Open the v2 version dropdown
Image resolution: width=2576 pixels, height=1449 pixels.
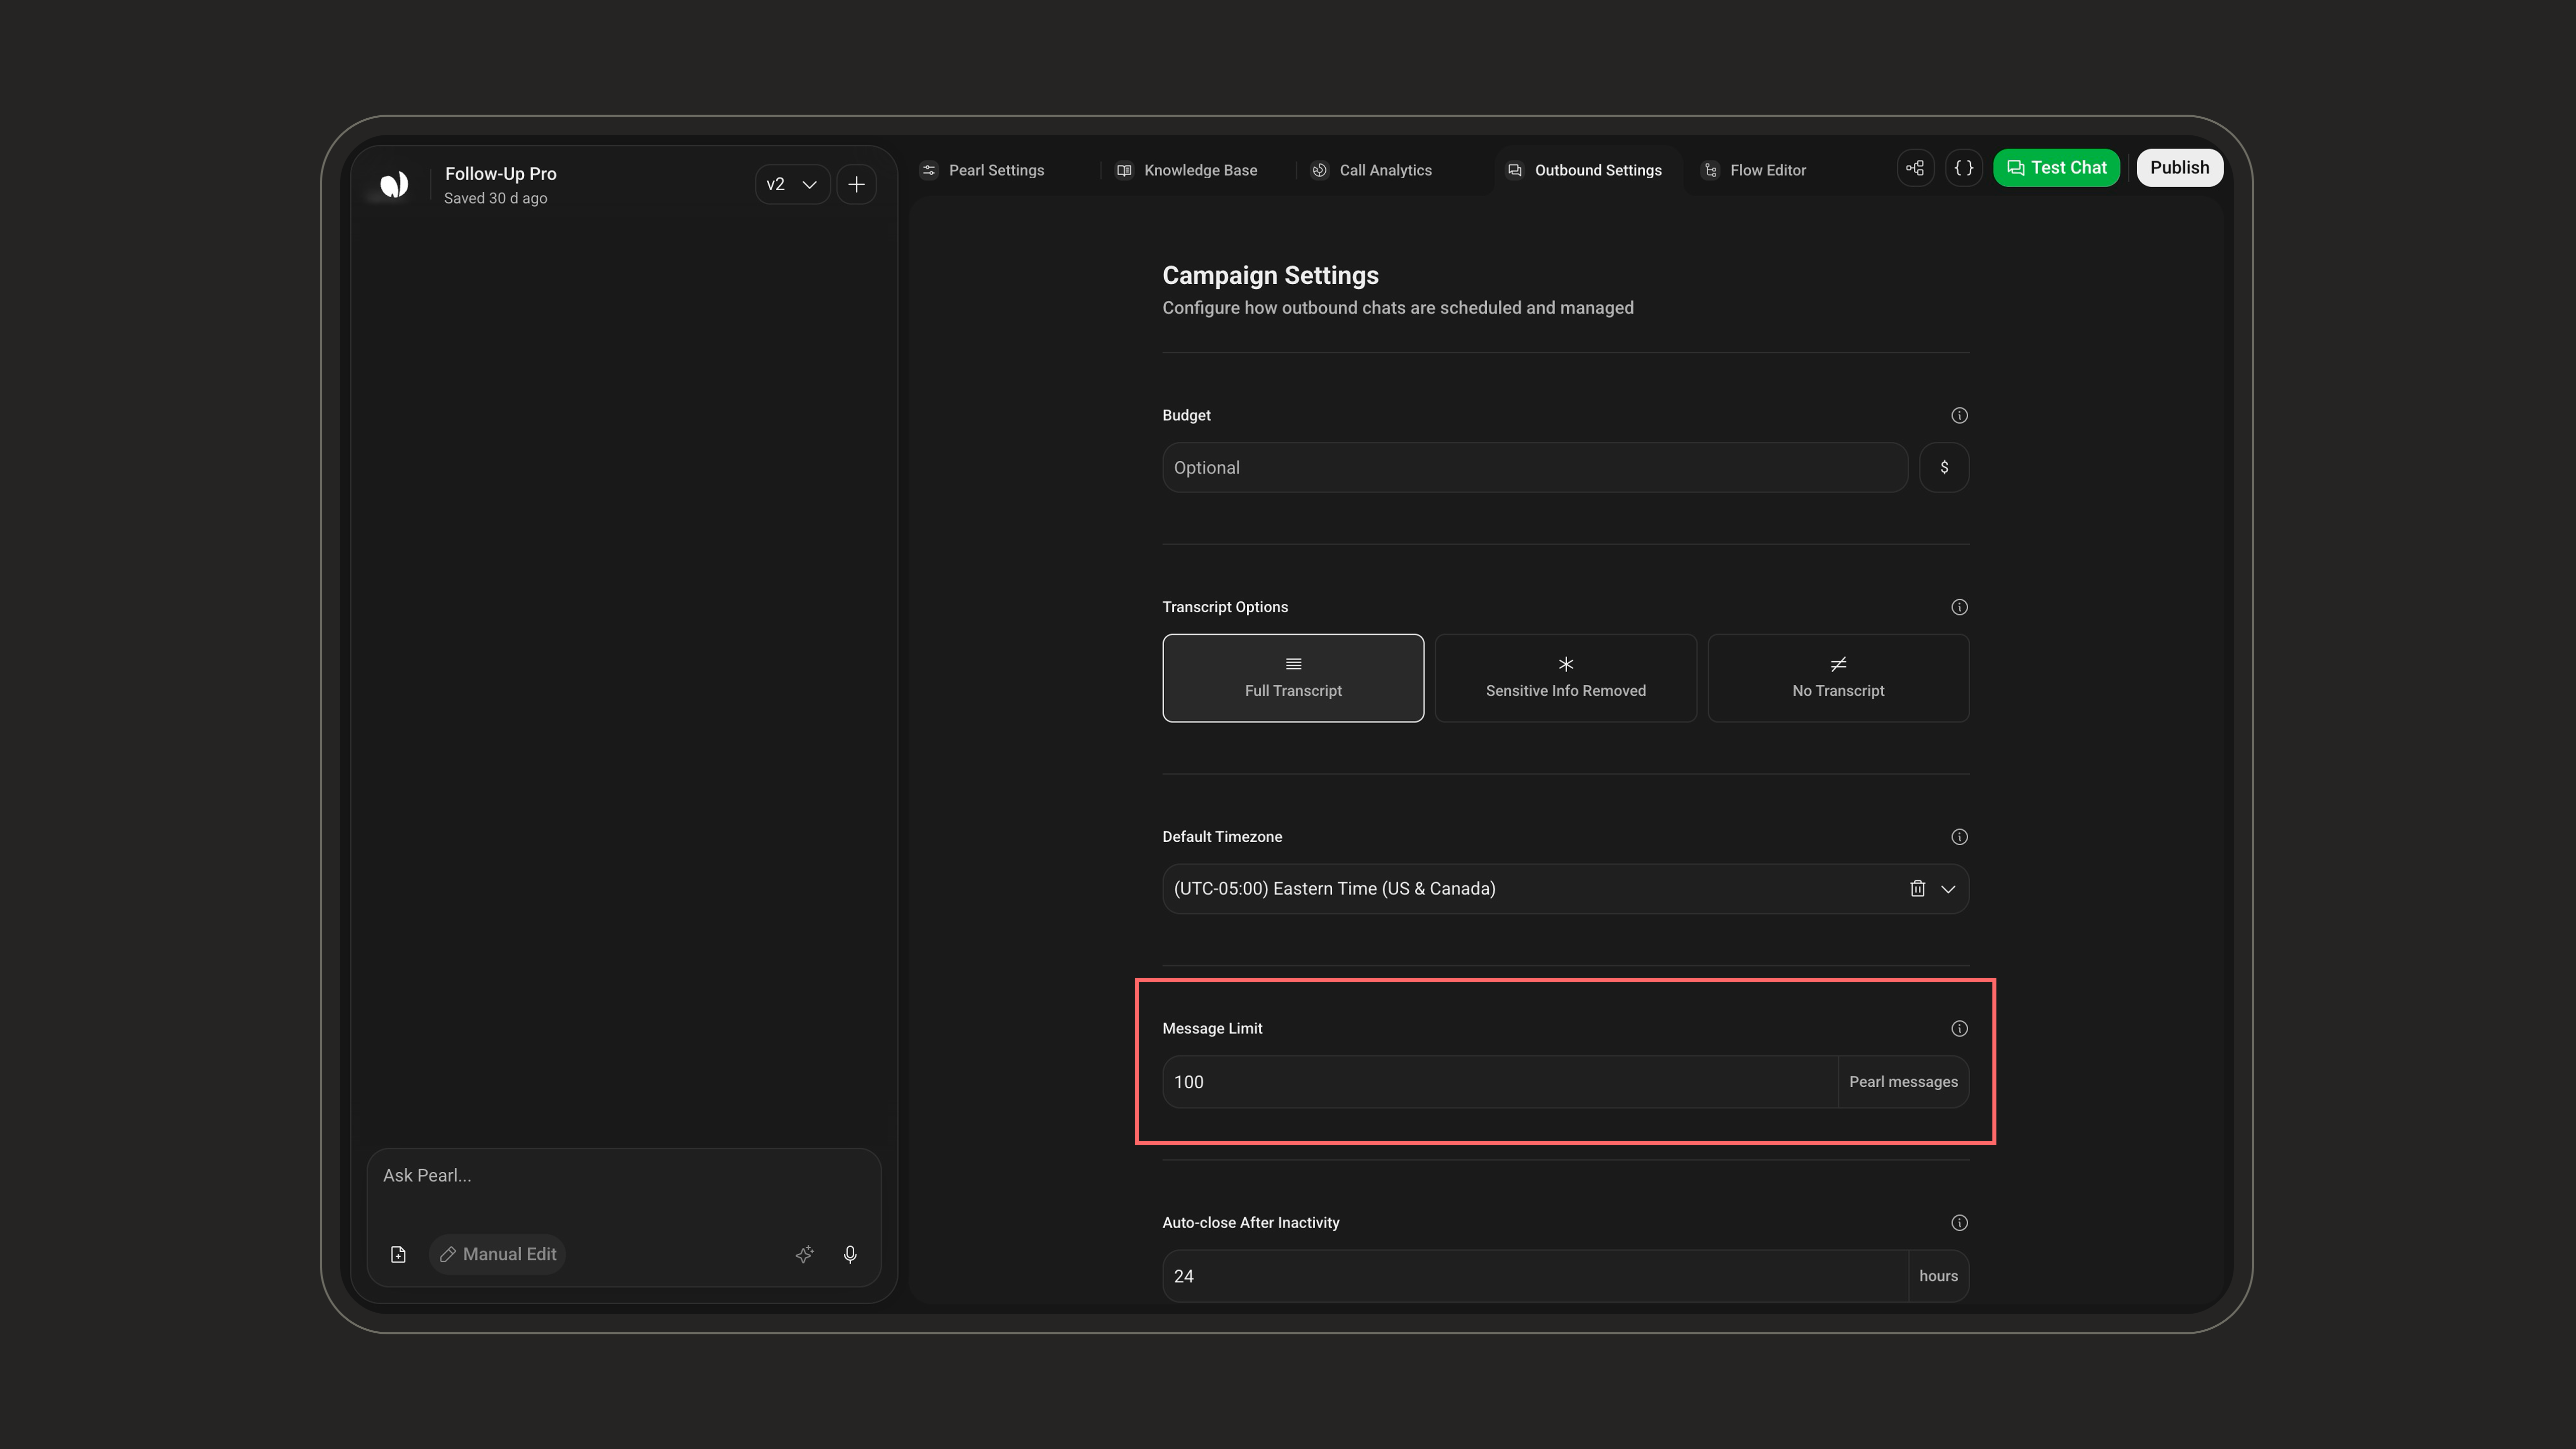click(792, 184)
